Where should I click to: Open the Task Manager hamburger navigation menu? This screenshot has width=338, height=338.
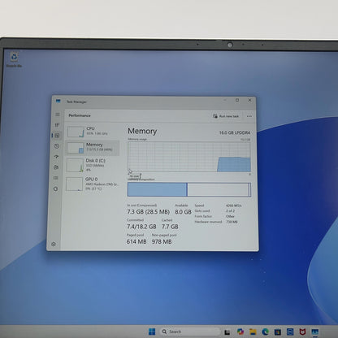point(58,115)
